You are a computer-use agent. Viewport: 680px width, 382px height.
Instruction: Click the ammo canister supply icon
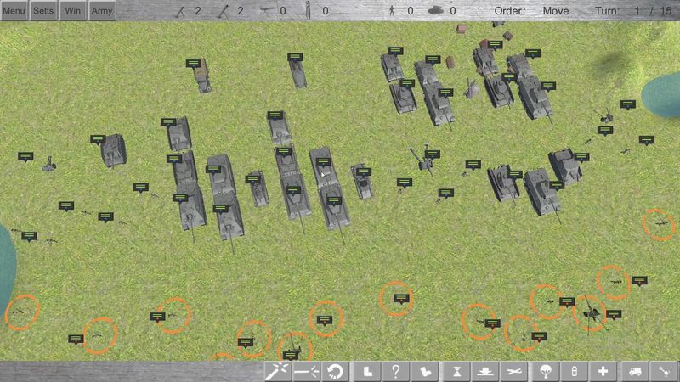574,371
